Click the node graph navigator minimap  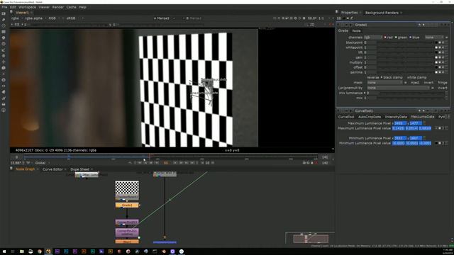click(310, 238)
